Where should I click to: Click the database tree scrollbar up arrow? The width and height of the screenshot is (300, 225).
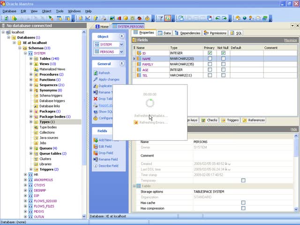click(84, 32)
